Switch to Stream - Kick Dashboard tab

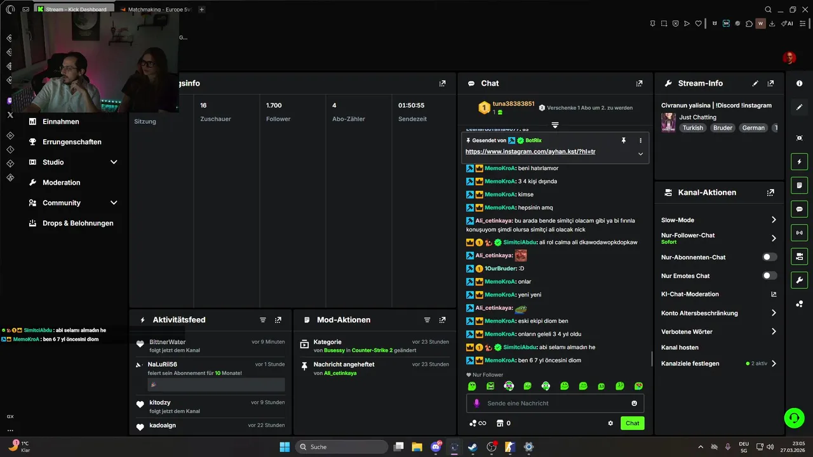(76, 10)
